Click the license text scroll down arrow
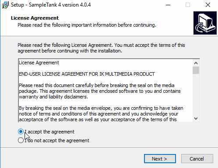The height and width of the screenshot is (168, 218). point(196,119)
